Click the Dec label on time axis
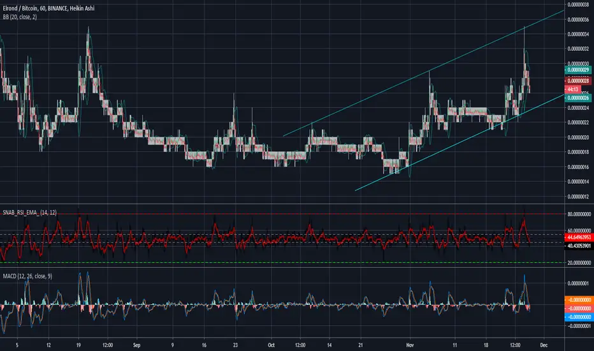The width and height of the screenshot is (594, 351). pos(544,345)
